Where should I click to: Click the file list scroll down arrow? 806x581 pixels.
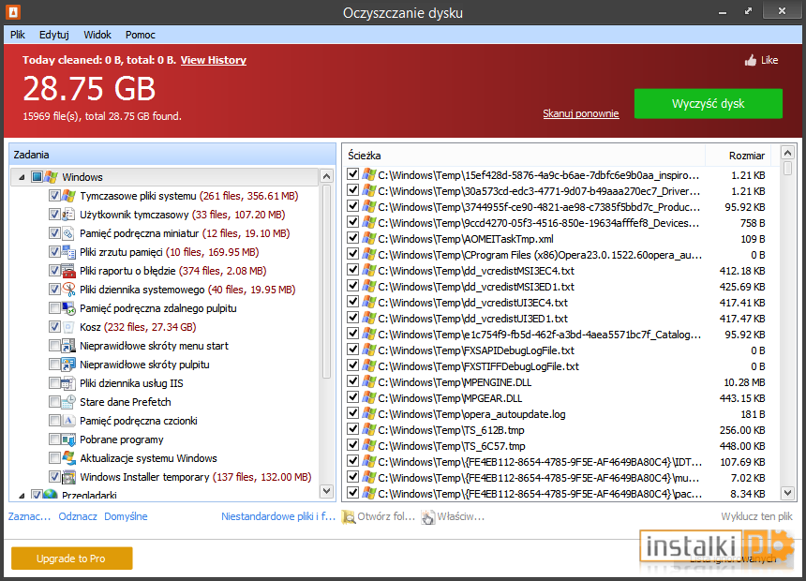(x=787, y=493)
